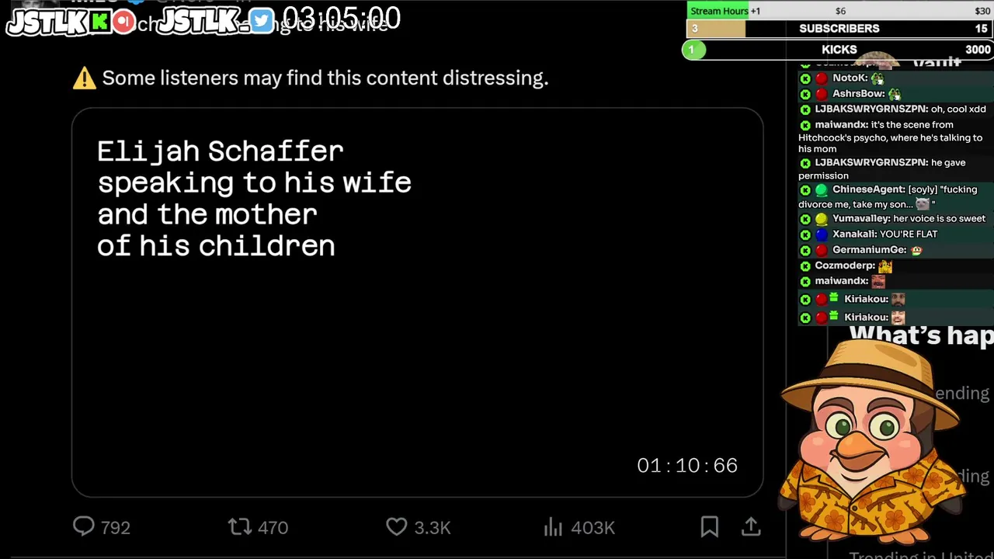The width and height of the screenshot is (994, 559).
Task: Click the green X icon beside Cozmoderp
Action: (x=805, y=266)
